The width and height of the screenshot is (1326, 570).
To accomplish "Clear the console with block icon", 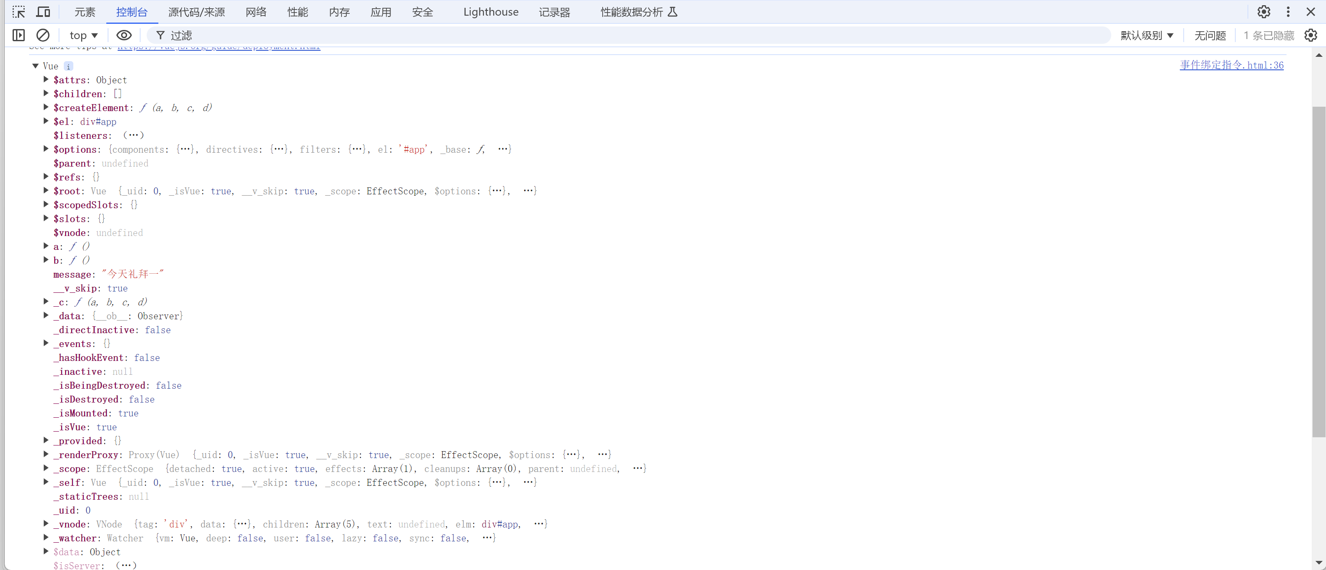I will tap(43, 35).
